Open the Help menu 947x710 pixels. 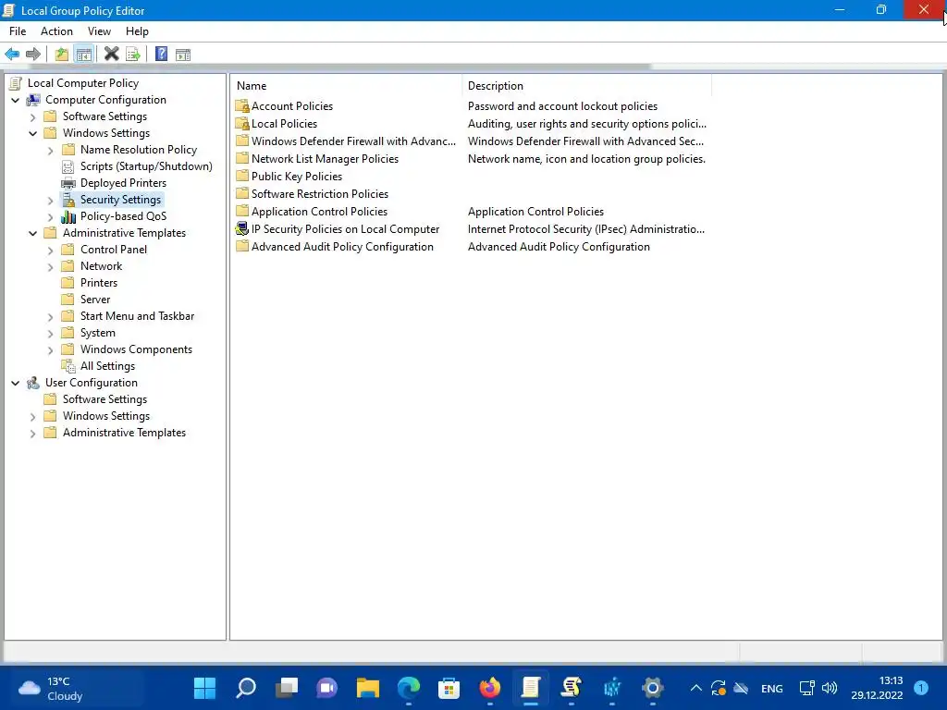(x=137, y=31)
